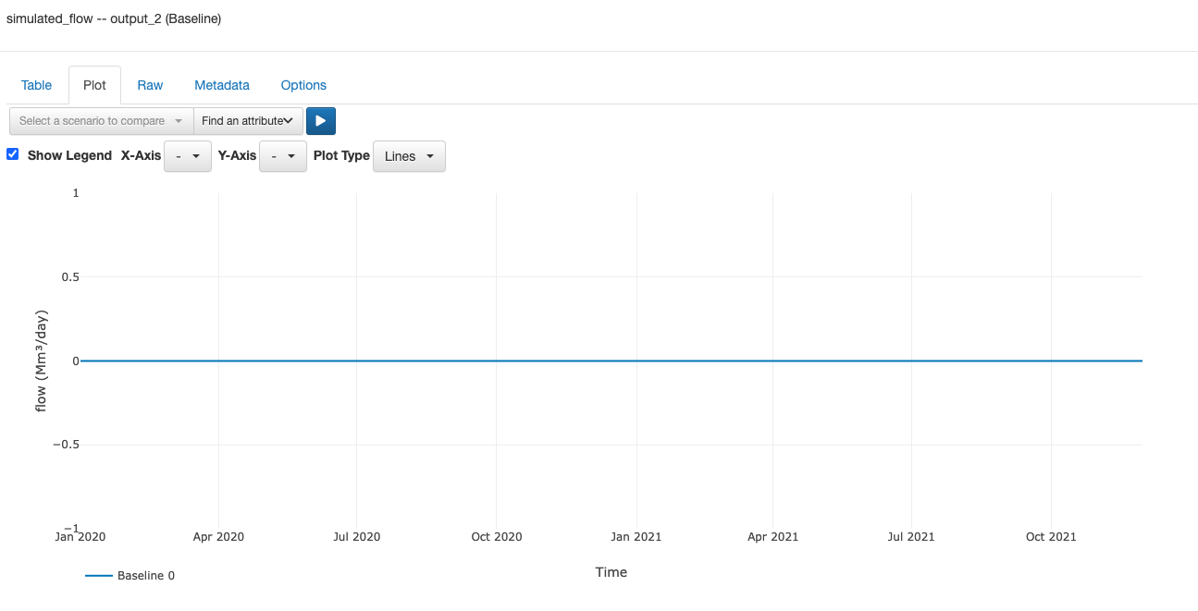The height and width of the screenshot is (611, 1198).
Task: Click the Oct 2021 x-axis tick label
Action: [x=1051, y=537]
